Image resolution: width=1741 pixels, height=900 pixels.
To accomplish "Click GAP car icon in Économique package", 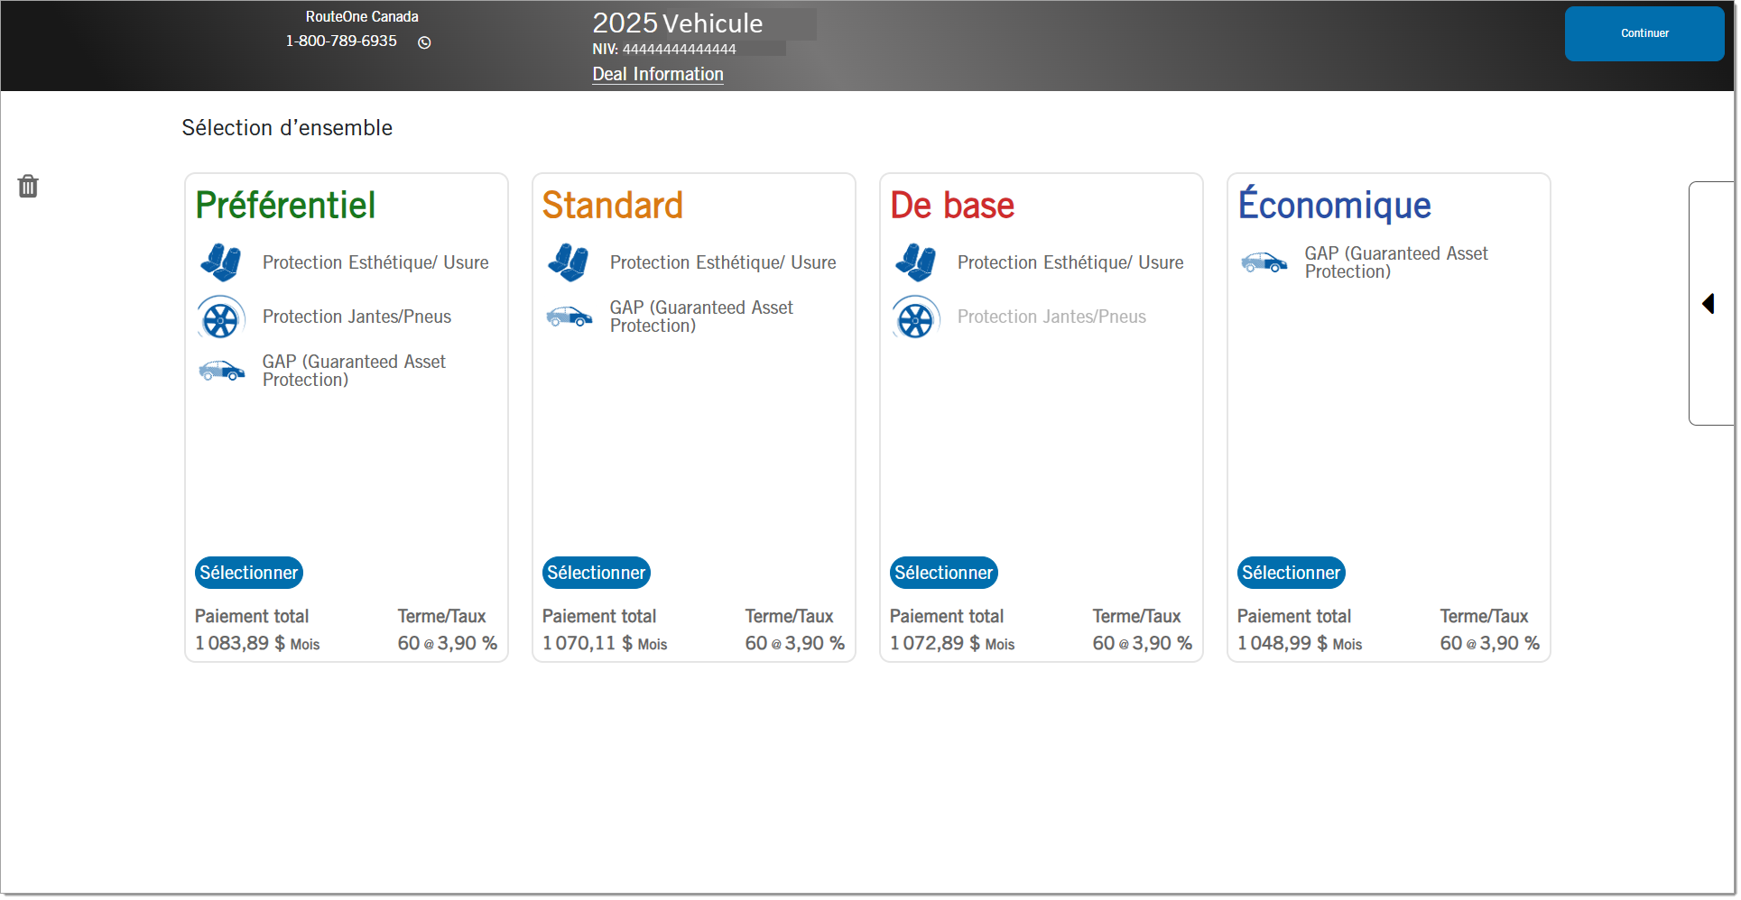I will point(1264,262).
